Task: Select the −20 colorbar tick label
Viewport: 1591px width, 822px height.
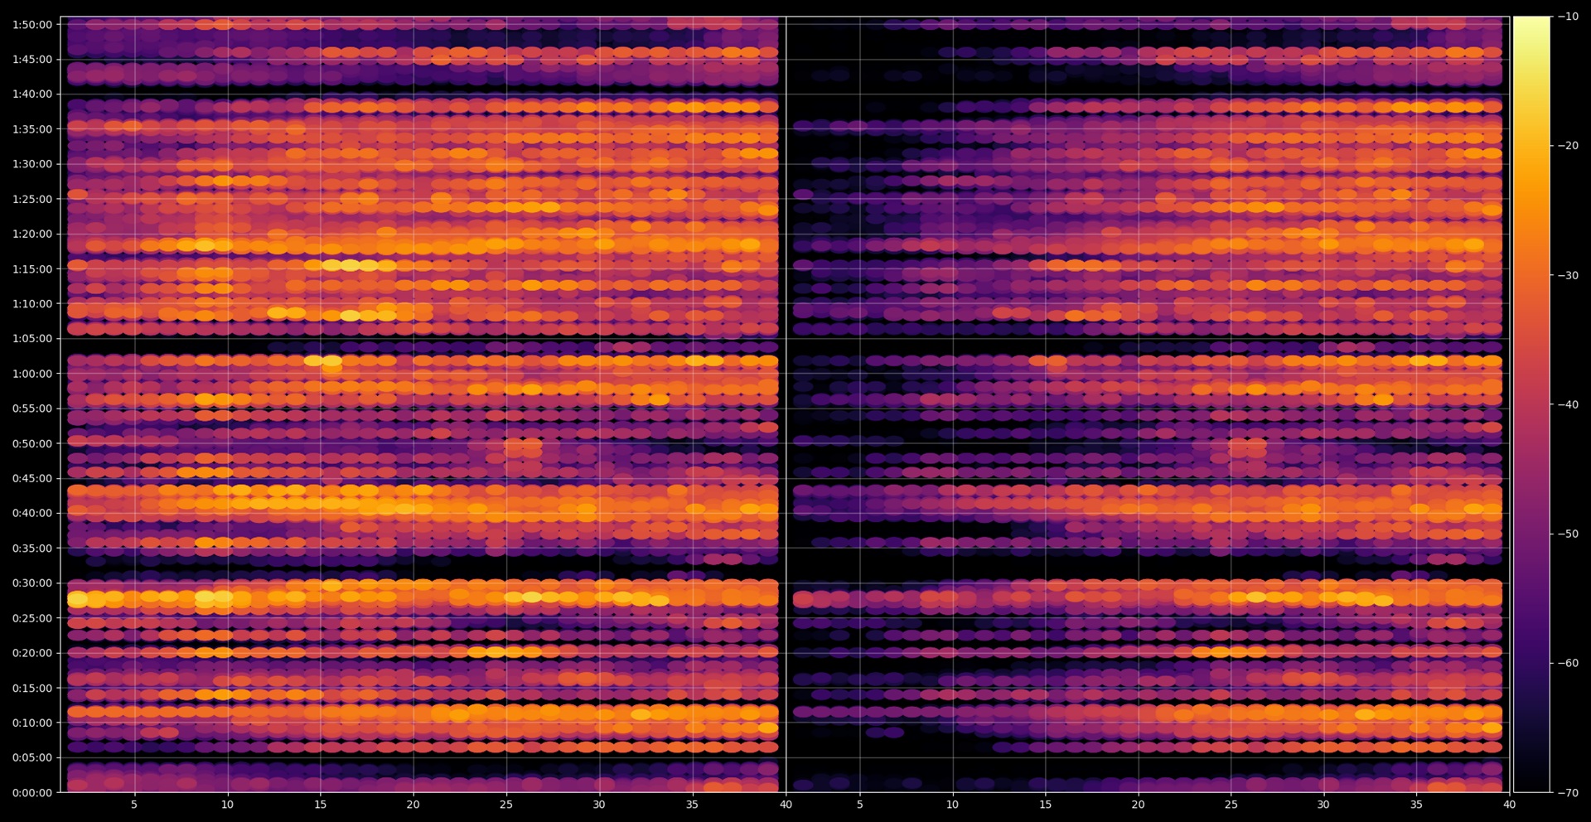Action: 1568,146
